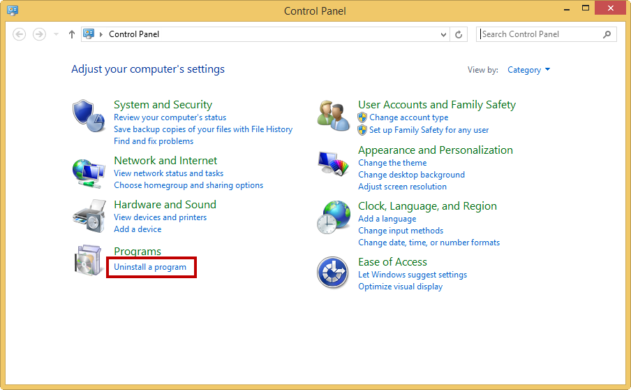631x390 pixels.
Task: Open recent locations dropdown arrow
Action: (57, 34)
